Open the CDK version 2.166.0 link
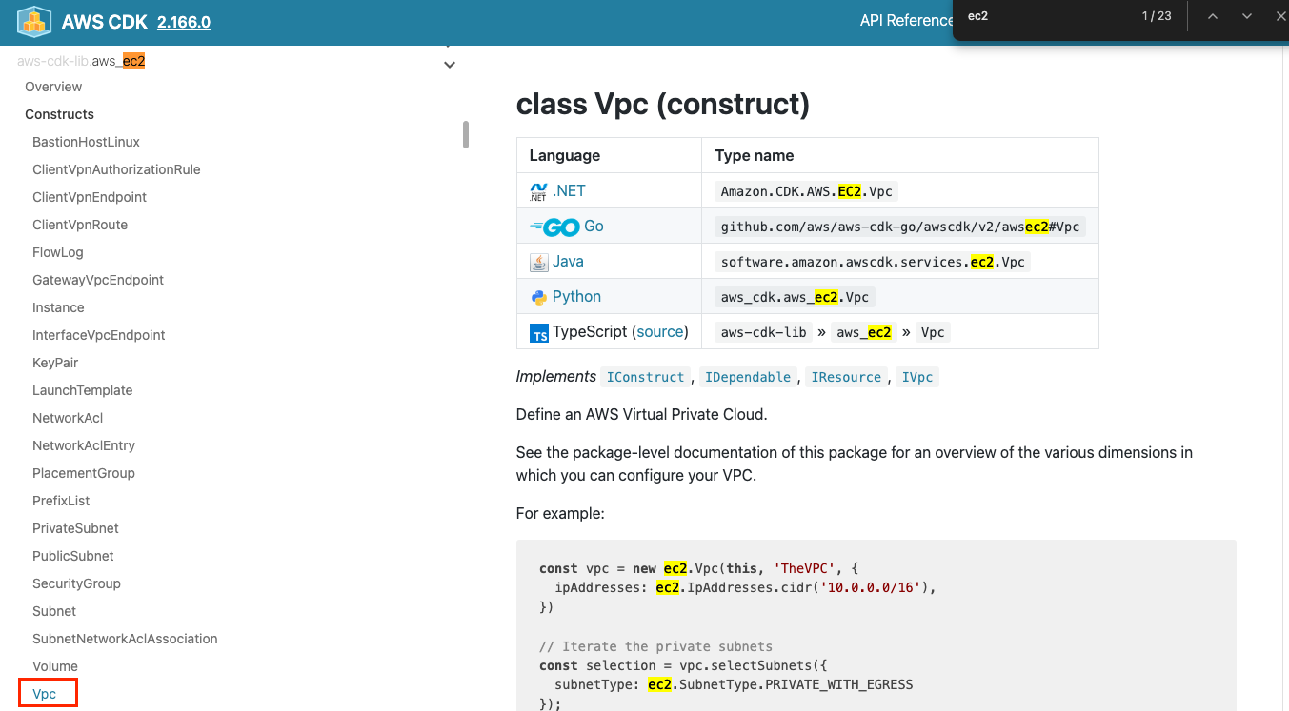Image resolution: width=1289 pixels, height=711 pixels. click(x=183, y=22)
